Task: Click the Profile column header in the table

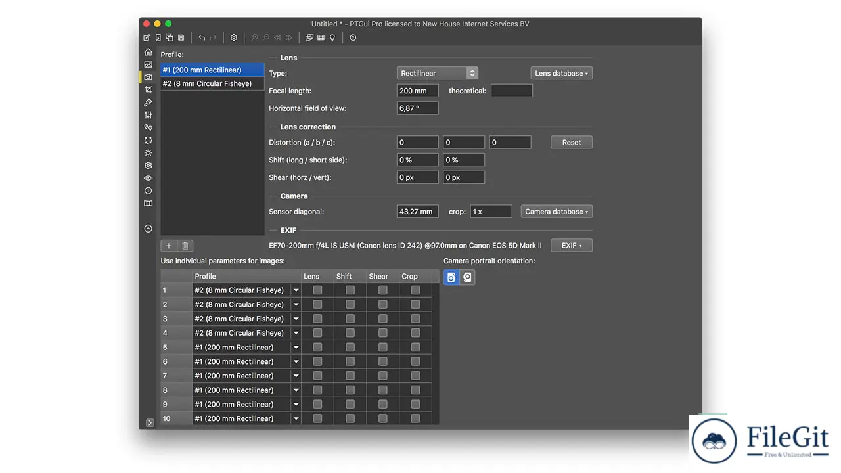Action: 246,276
